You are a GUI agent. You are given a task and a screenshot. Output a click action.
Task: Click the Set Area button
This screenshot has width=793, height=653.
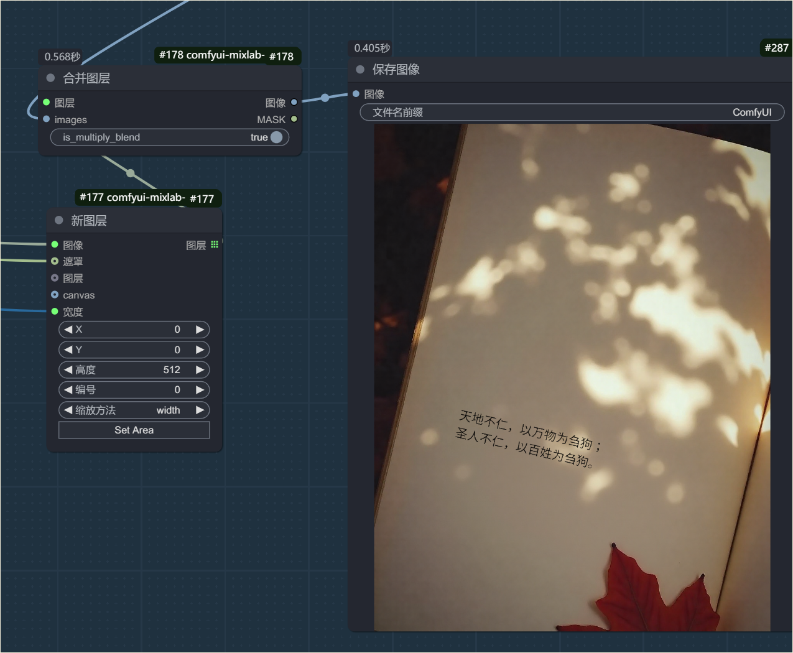[x=134, y=430]
